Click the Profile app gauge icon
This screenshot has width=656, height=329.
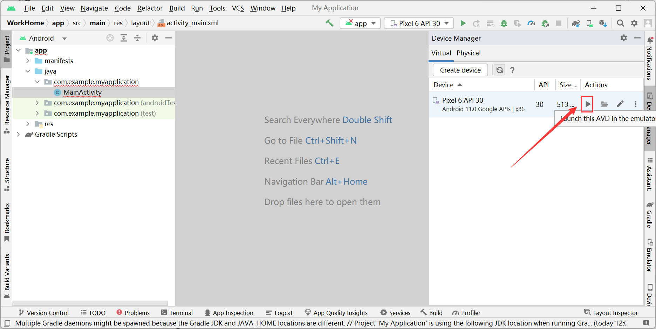[x=531, y=23]
